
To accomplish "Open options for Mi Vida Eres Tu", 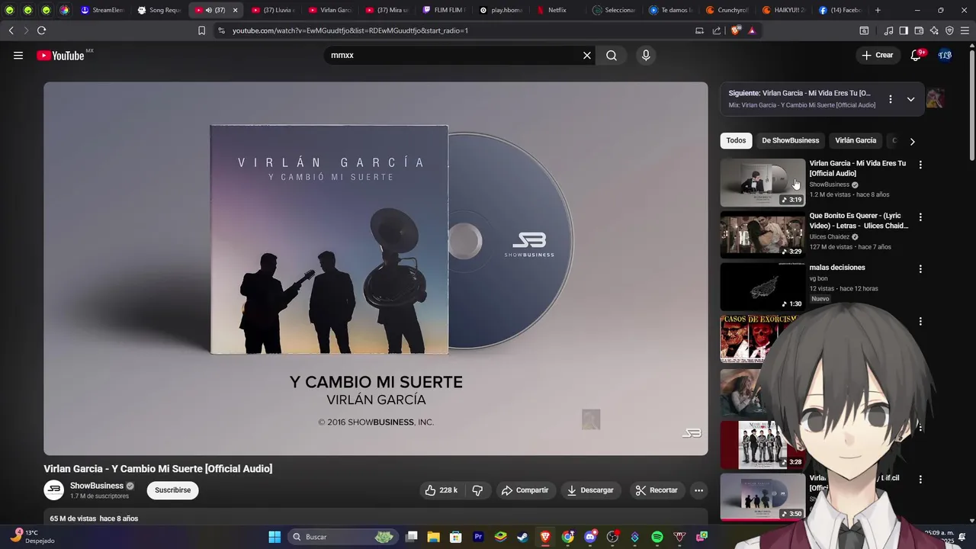I will pos(920,165).
